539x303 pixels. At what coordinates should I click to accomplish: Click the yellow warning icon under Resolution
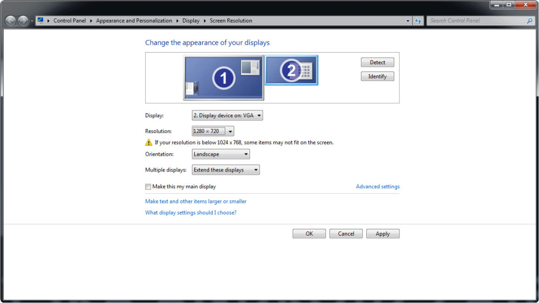click(x=148, y=143)
